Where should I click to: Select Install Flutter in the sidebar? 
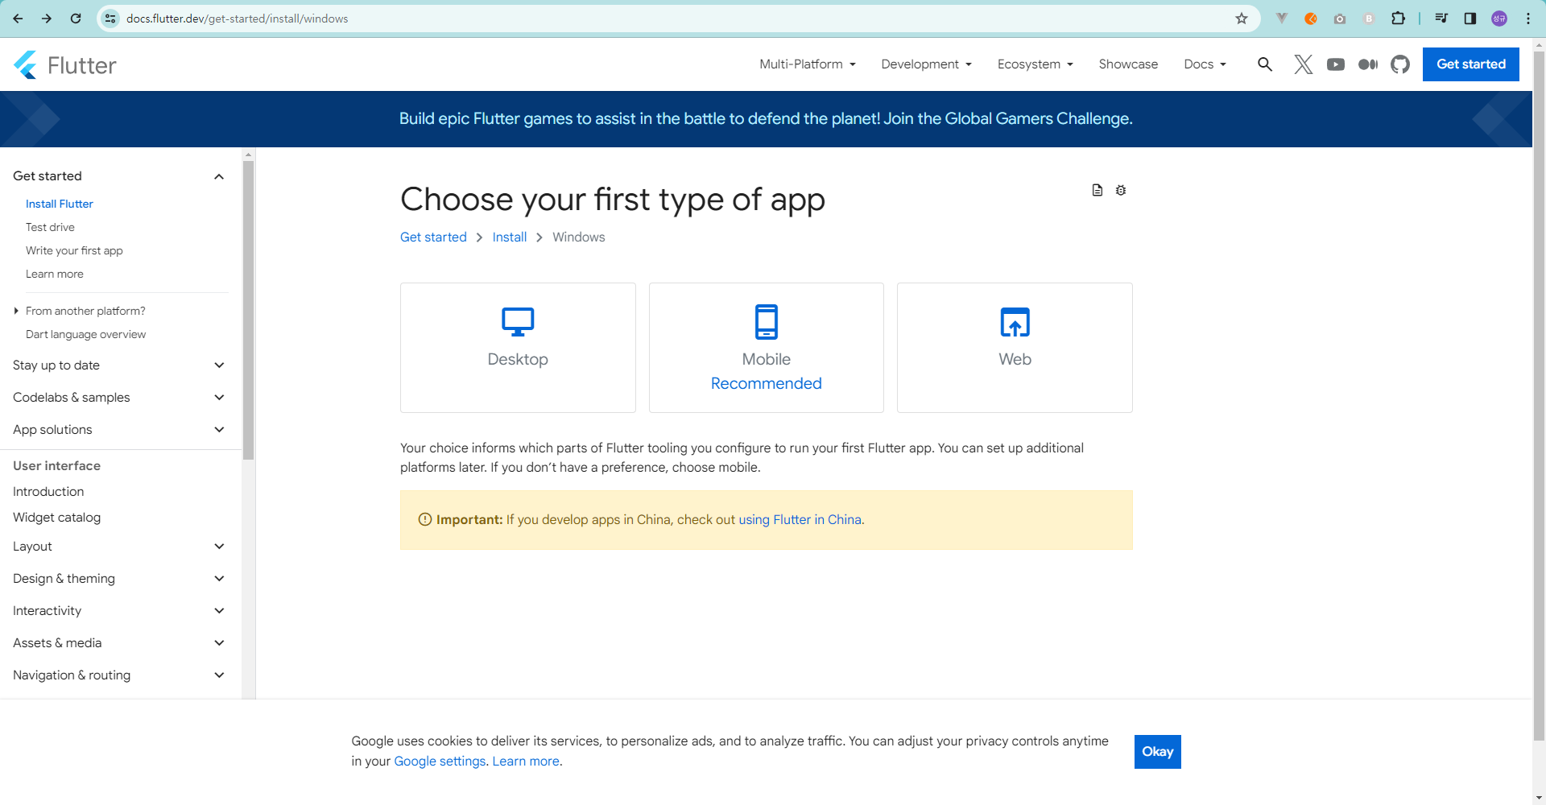pyautogui.click(x=60, y=204)
